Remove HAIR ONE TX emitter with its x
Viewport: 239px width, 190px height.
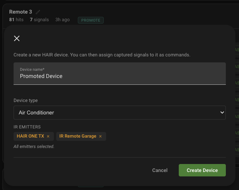pyautogui.click(x=48, y=136)
